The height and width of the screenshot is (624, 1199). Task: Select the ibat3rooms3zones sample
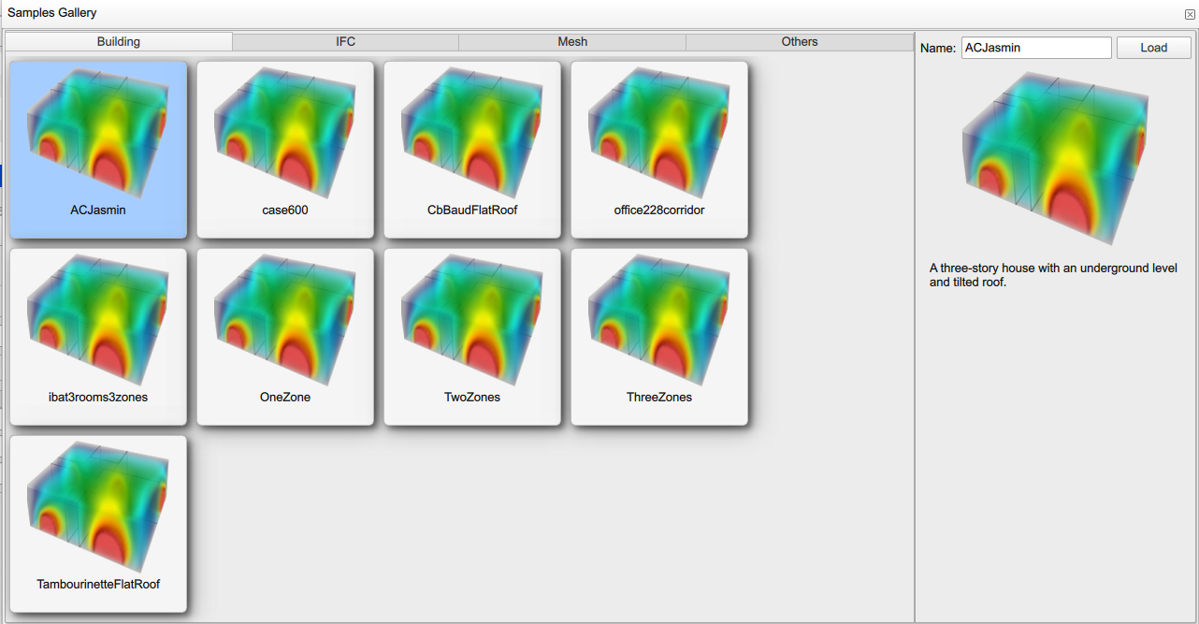click(x=98, y=327)
